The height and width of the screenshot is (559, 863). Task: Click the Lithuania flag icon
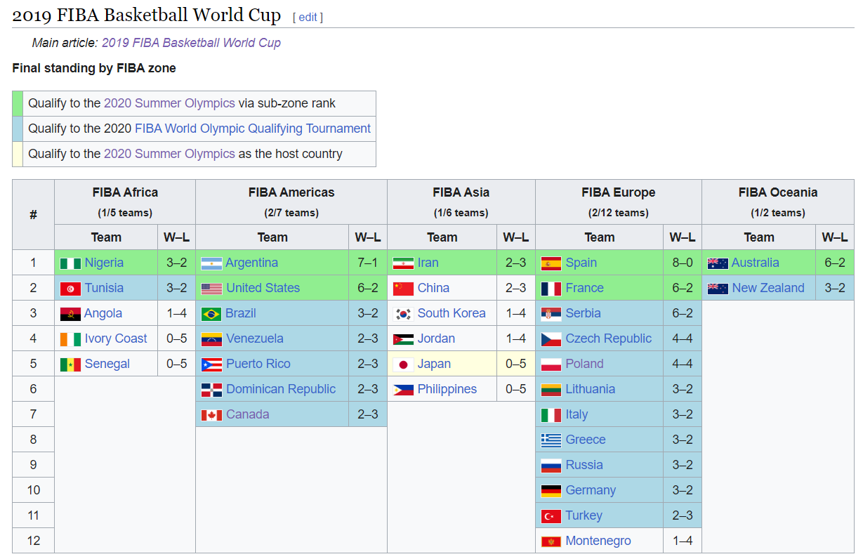(551, 390)
